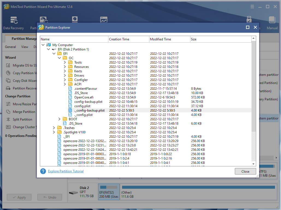Open the Manual icon in toolbar

pos(272,23)
